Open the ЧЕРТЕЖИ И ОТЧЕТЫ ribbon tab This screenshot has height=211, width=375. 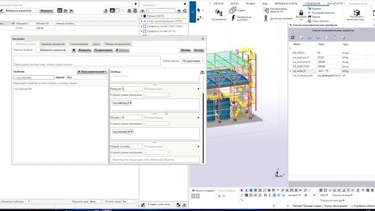click(x=286, y=4)
